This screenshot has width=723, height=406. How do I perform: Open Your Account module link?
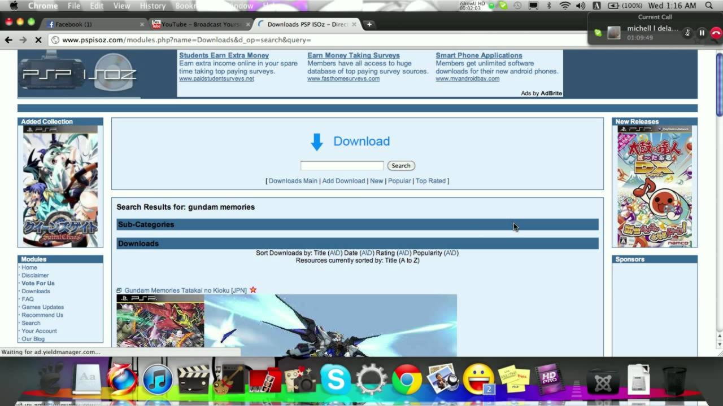click(x=39, y=330)
